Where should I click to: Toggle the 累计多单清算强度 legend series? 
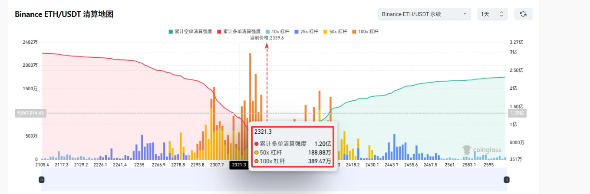[x=238, y=32]
